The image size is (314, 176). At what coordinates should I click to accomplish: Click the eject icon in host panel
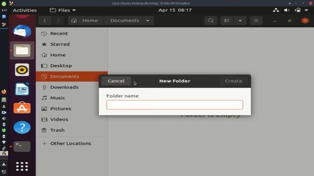[4, 107]
